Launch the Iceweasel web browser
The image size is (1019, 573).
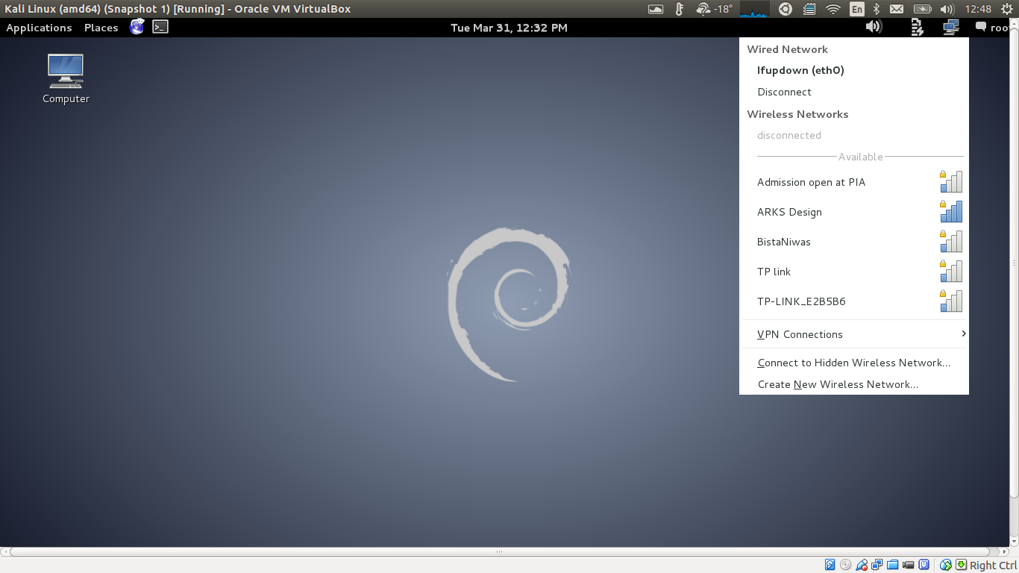tap(137, 27)
